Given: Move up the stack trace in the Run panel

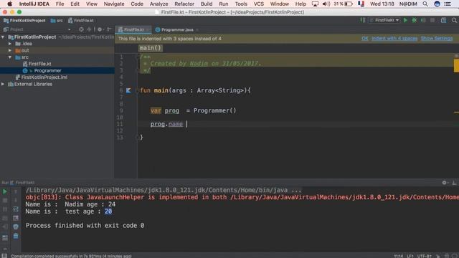Looking at the screenshot, I should pyautogui.click(x=16, y=192).
